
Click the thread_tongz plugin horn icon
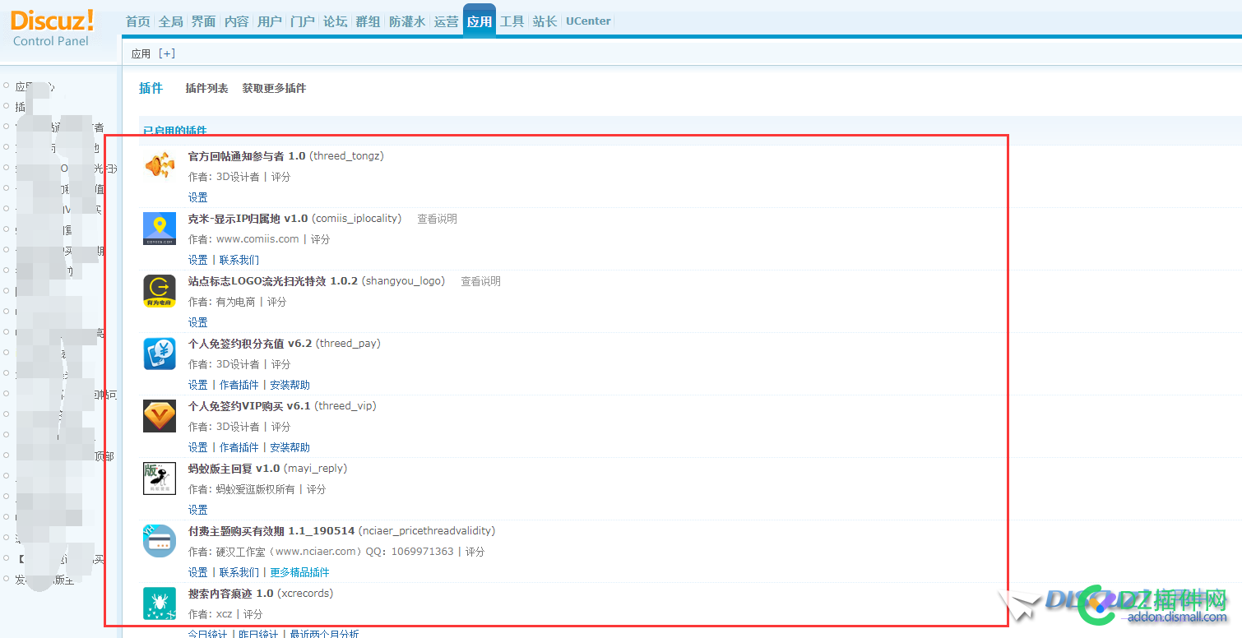[160, 166]
